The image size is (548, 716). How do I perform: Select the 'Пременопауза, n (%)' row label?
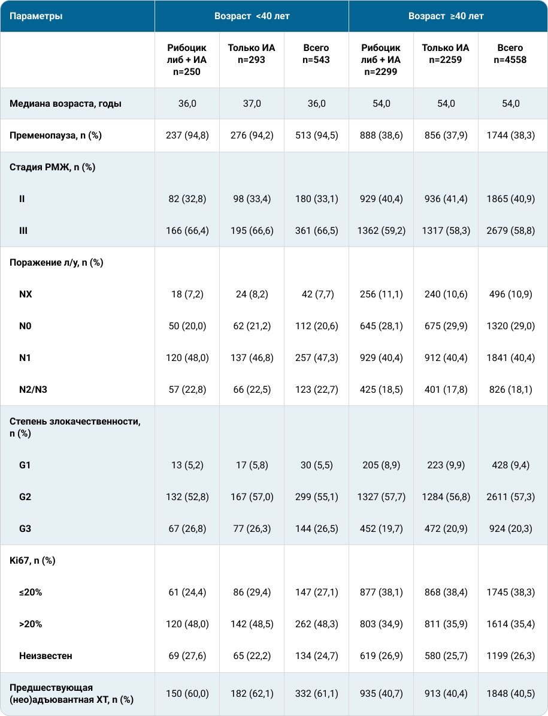point(56,136)
